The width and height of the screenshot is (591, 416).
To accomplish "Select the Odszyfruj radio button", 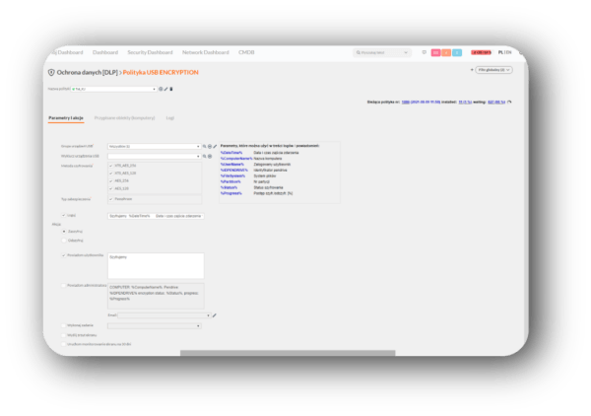I will 64,241.
